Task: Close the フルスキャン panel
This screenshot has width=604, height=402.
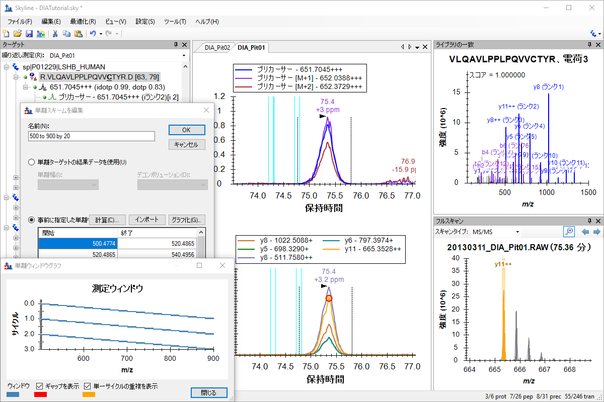Action: pyautogui.click(x=598, y=221)
